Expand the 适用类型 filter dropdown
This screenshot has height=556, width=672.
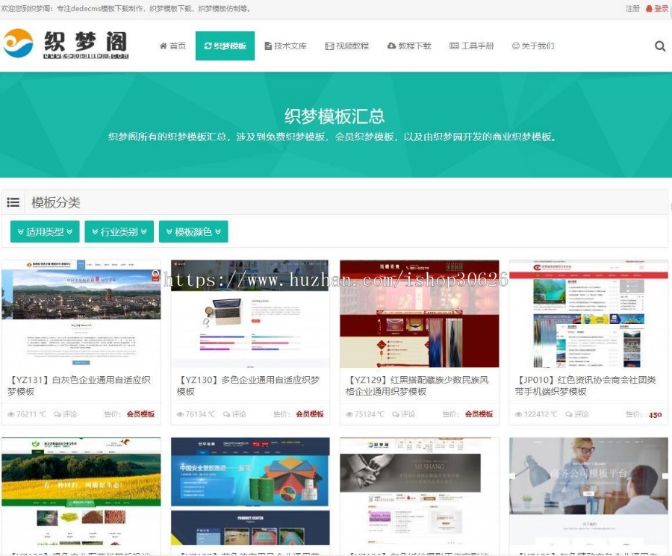point(43,231)
